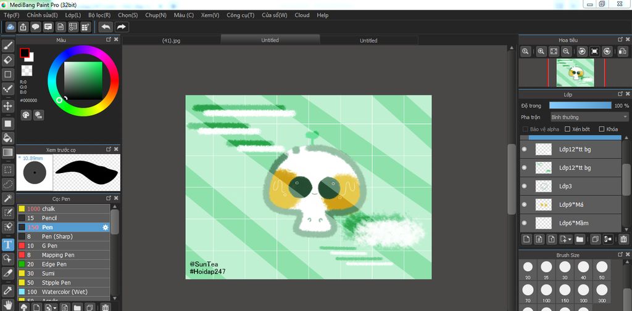
Task: Select the Divide (knife) tool
Action: click(x=7, y=273)
